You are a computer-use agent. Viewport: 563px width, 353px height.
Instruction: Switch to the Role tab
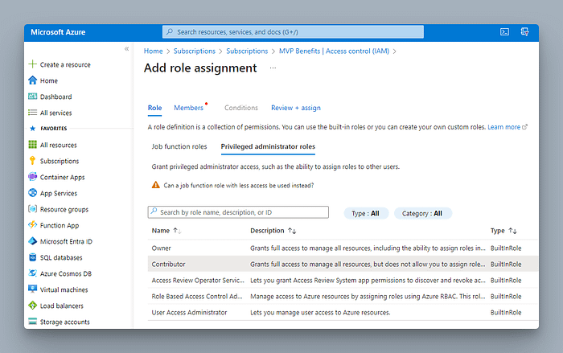(x=154, y=108)
